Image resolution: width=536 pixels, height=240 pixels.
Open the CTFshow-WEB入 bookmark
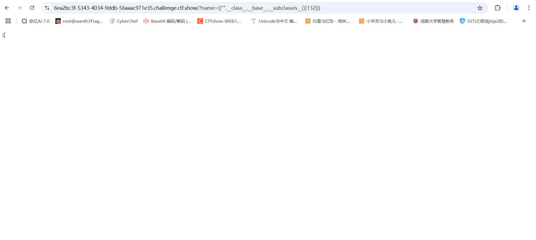(x=219, y=21)
